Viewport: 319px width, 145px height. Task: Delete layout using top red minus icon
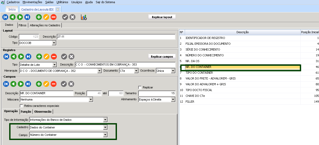pyautogui.click(x=53, y=17)
